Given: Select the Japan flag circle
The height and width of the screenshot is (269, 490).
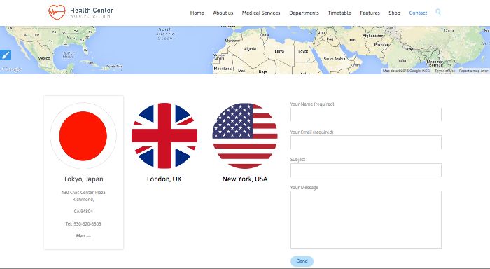Looking at the screenshot, I should pos(83,136).
